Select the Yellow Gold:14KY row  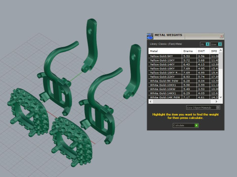click(184, 64)
